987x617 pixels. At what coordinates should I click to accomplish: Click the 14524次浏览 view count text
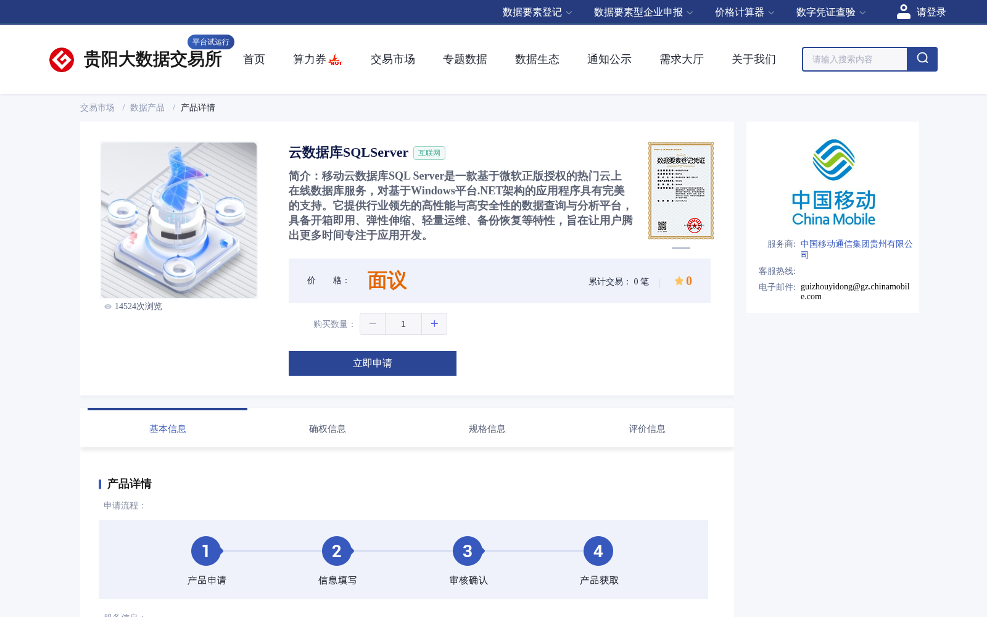(138, 307)
